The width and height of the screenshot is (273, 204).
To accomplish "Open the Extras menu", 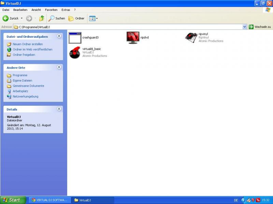I will [66, 10].
